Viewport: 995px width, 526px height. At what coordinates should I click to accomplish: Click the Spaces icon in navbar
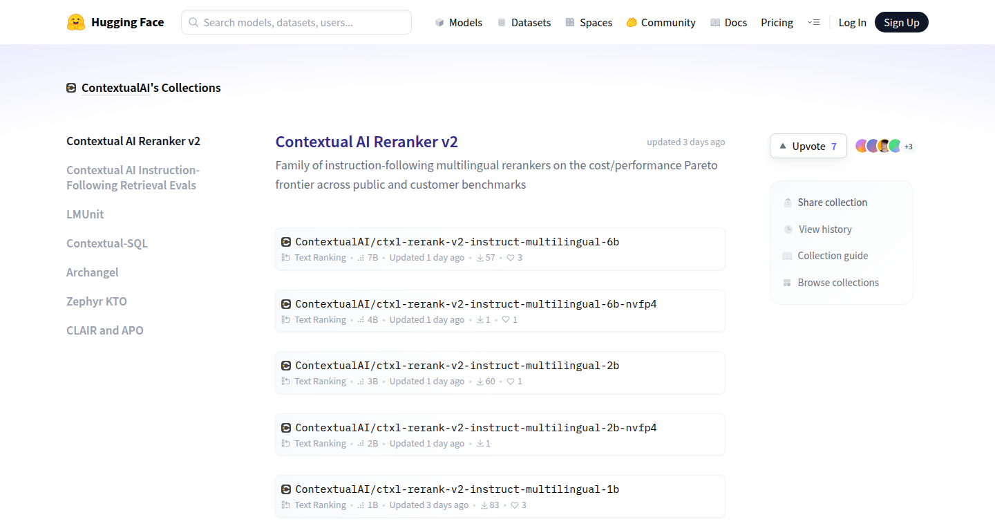pyautogui.click(x=570, y=22)
